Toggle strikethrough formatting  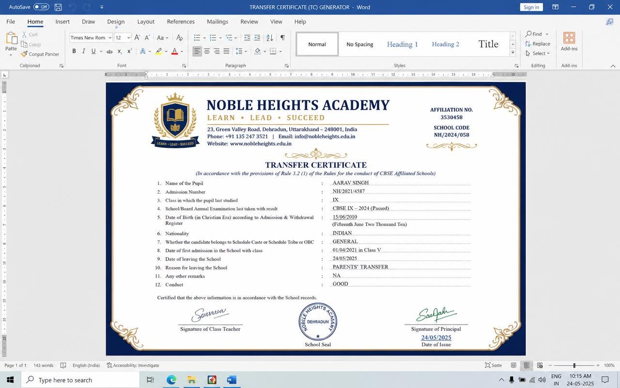(x=109, y=51)
